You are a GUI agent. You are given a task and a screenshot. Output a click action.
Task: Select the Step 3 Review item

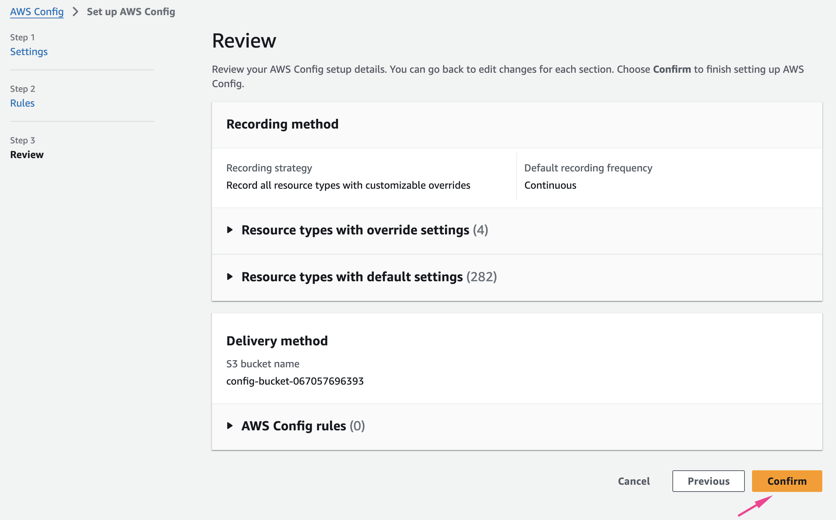pos(27,155)
